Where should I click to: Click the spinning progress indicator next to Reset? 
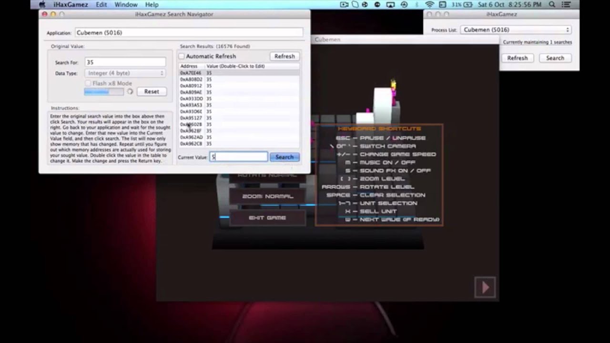(130, 91)
